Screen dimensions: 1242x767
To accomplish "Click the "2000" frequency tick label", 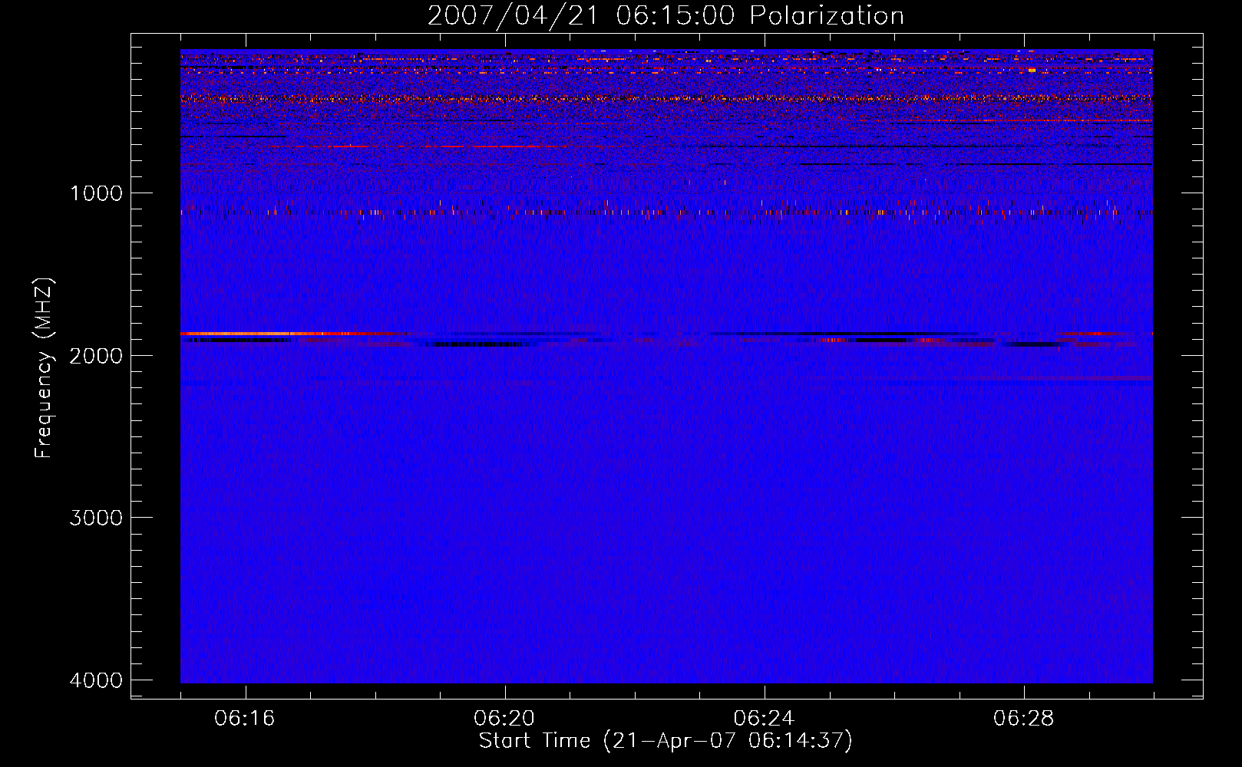I will 97,355.
